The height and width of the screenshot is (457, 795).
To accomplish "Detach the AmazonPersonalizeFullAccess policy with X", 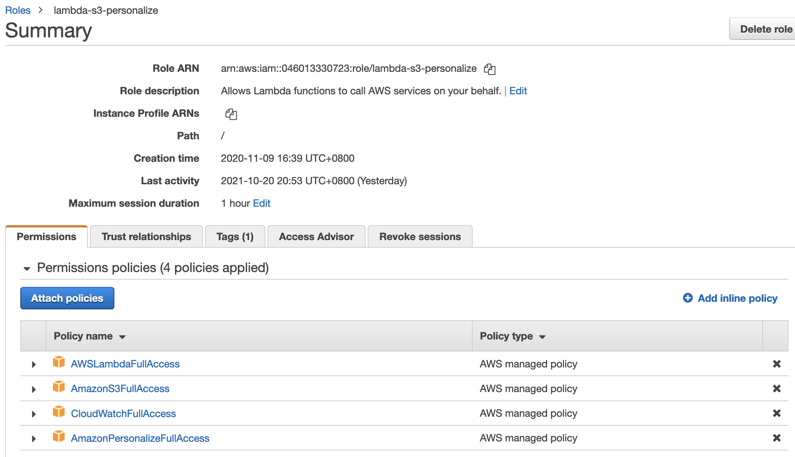I will (x=776, y=438).
